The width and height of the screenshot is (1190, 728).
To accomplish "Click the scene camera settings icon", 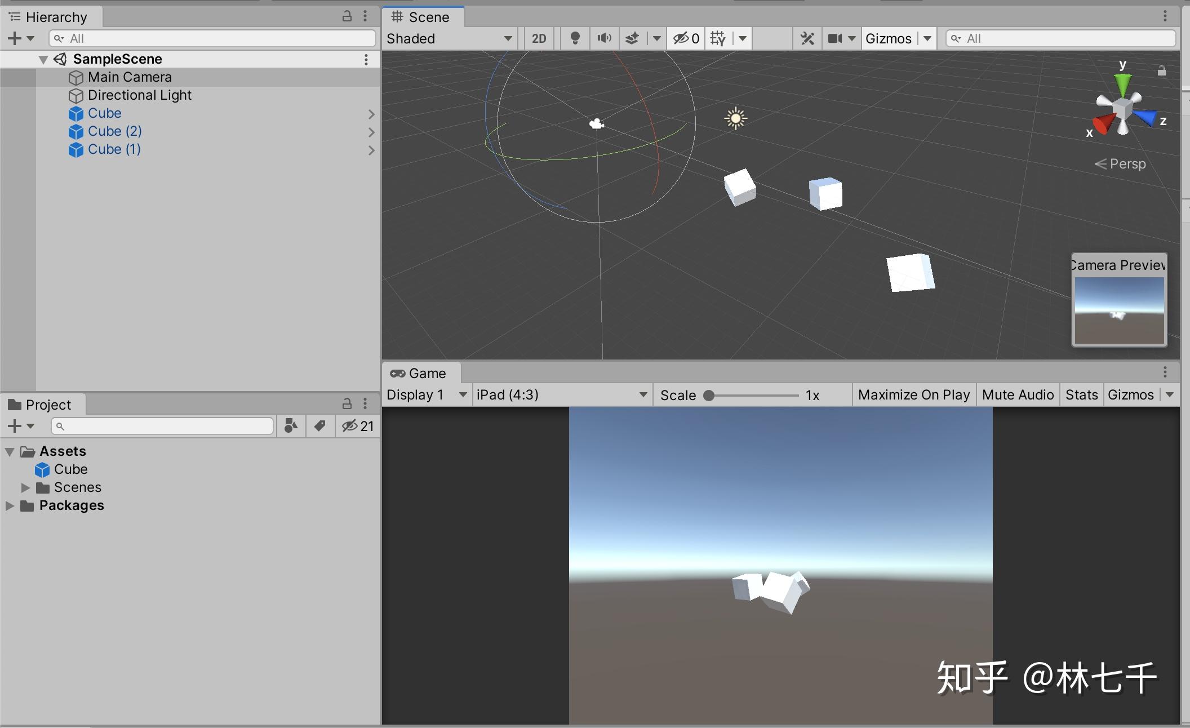I will point(836,38).
